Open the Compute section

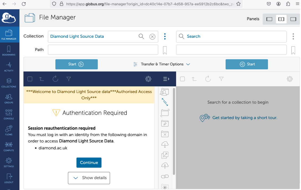9,146
